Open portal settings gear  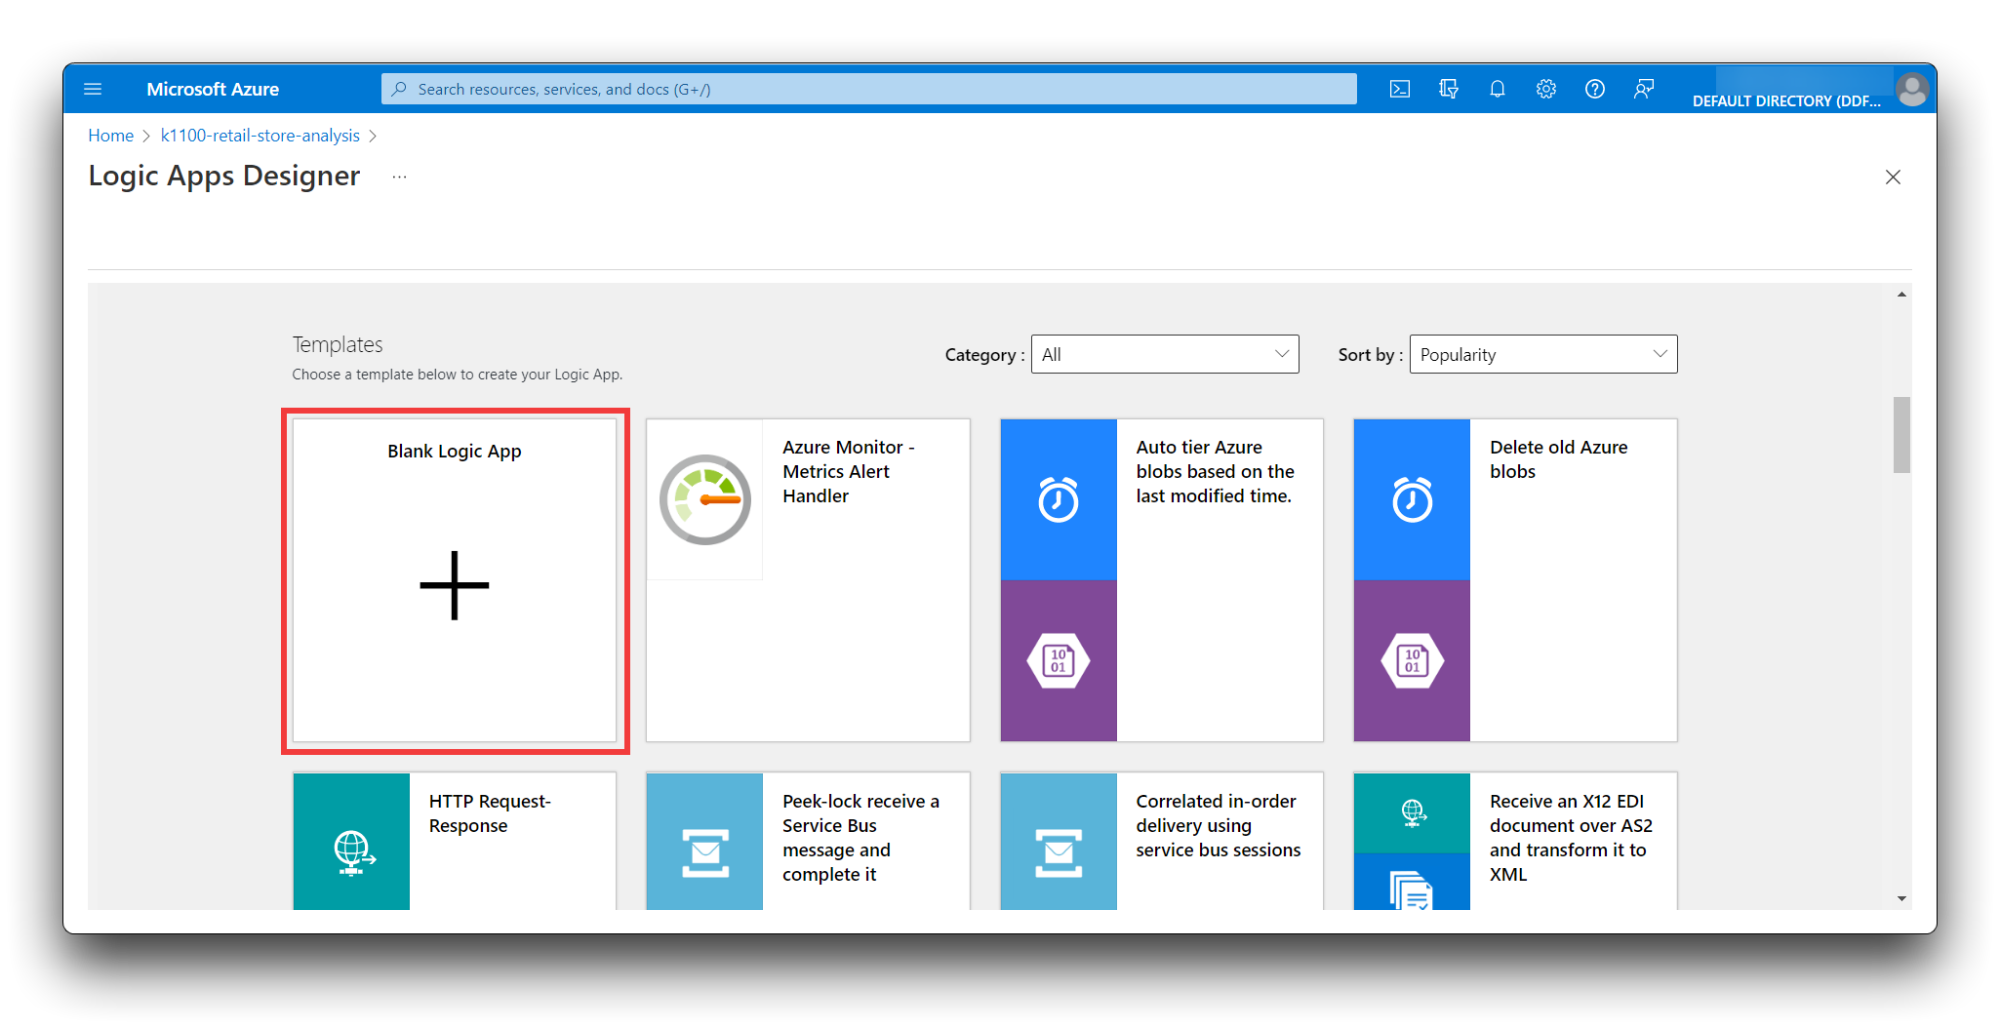(1546, 89)
